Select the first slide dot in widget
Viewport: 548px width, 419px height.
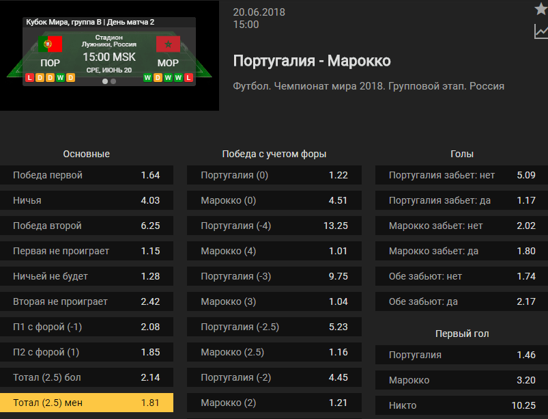coord(105,81)
